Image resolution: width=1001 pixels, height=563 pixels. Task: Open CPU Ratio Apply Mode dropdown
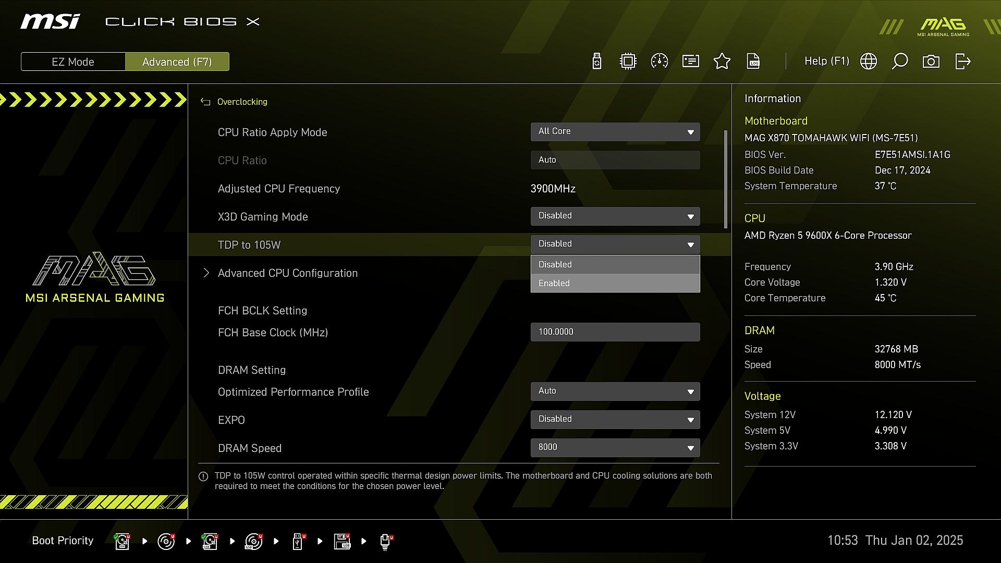pyautogui.click(x=615, y=132)
